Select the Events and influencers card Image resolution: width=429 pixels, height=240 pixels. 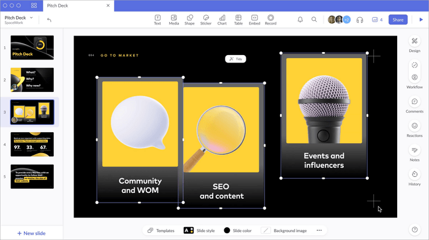pyautogui.click(x=324, y=115)
